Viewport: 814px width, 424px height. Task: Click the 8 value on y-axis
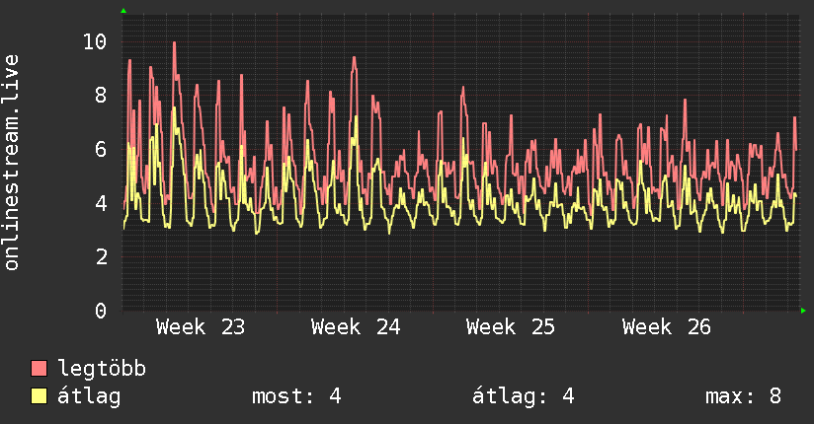pos(101,96)
